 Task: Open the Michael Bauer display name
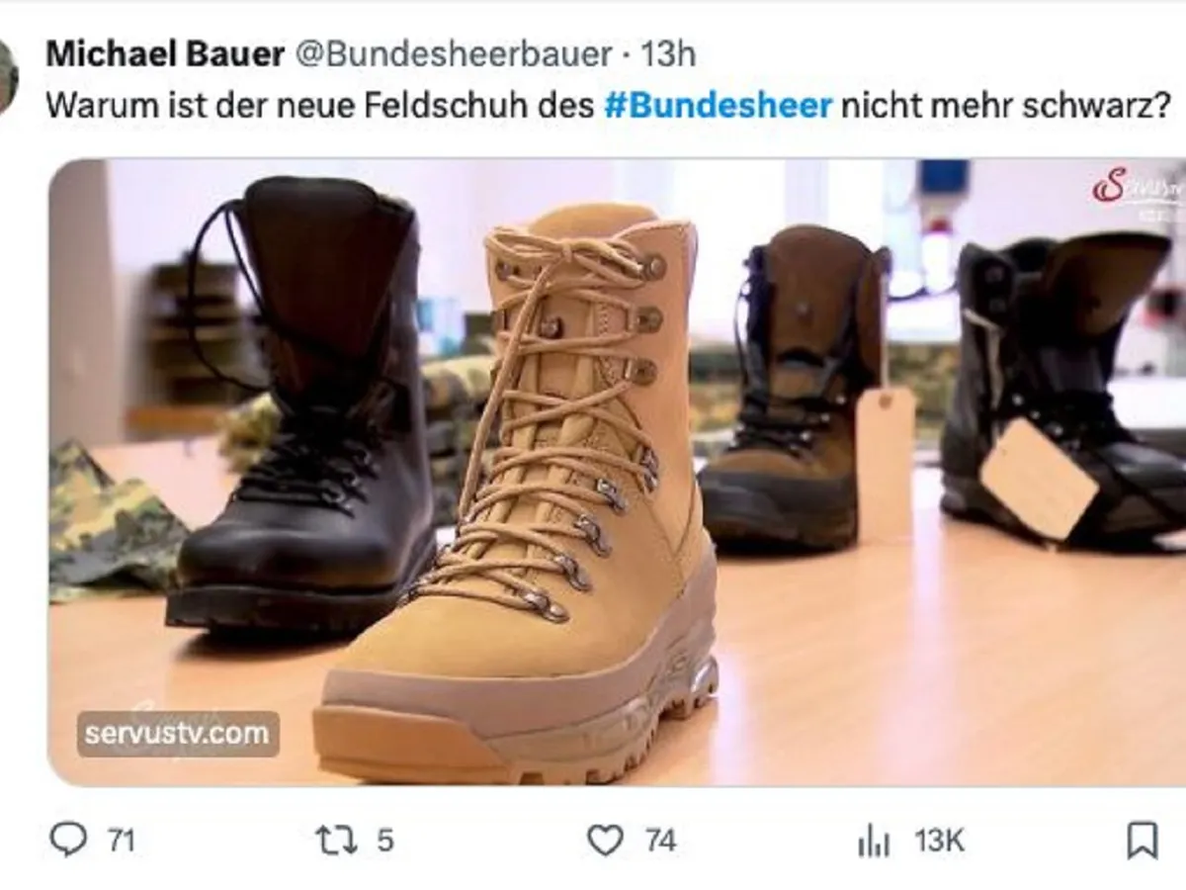[165, 54]
